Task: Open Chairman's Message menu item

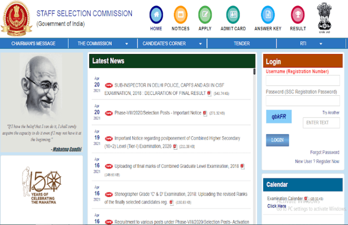Action: (33, 44)
